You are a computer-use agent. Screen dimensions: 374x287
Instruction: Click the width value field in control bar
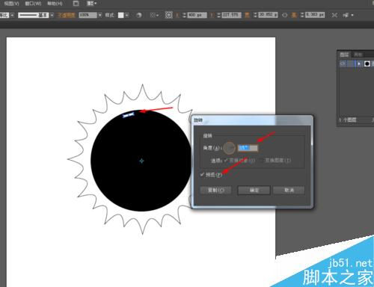[x=268, y=15]
